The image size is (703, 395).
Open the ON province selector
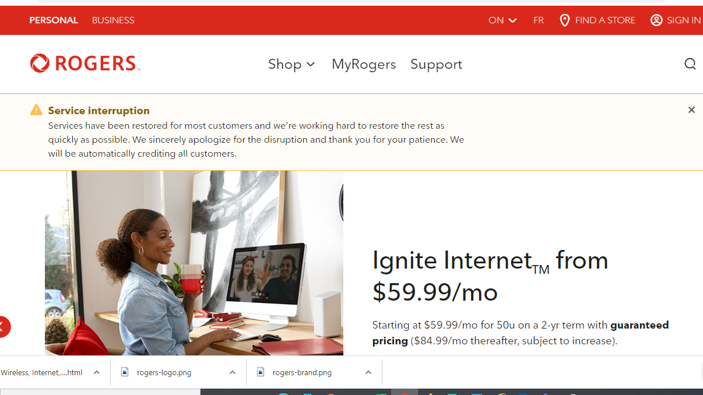pyautogui.click(x=502, y=20)
